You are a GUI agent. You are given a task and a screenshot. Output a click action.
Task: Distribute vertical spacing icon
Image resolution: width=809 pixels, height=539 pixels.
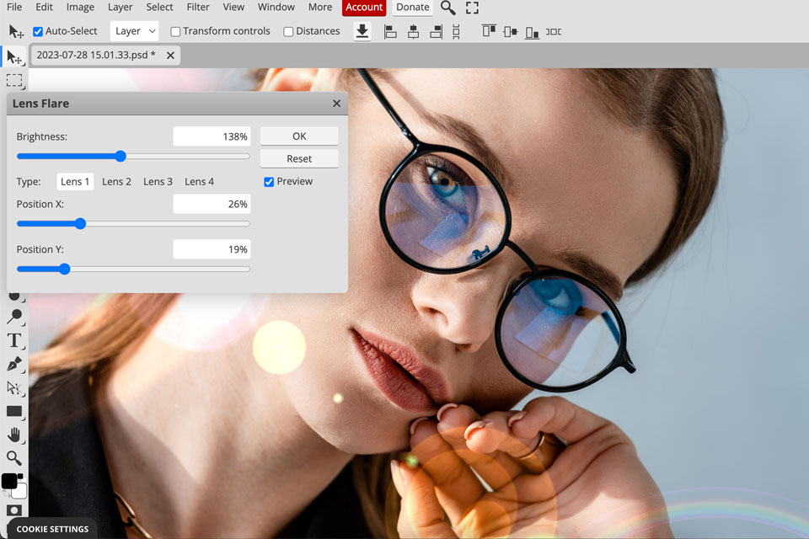456,31
